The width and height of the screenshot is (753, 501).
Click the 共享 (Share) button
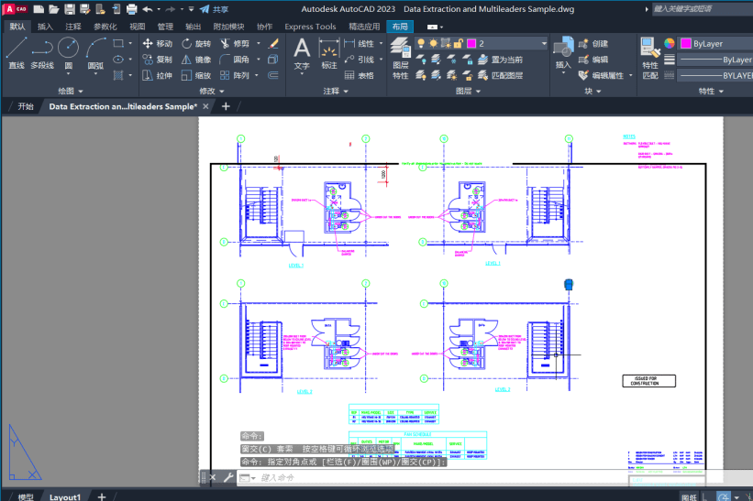(x=215, y=9)
